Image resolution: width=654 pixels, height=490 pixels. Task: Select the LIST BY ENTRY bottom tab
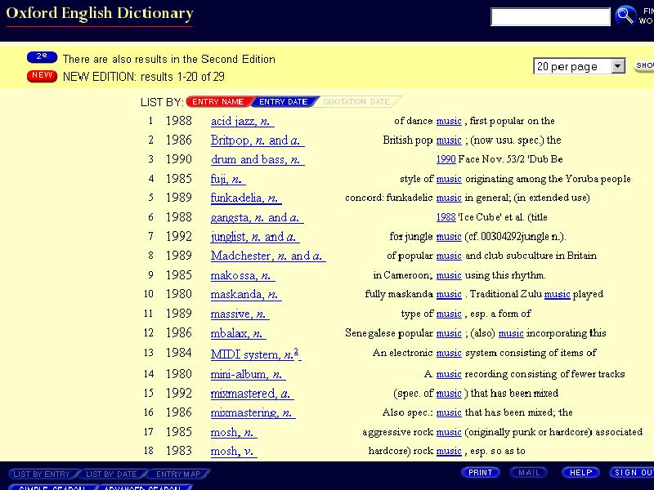coord(42,474)
